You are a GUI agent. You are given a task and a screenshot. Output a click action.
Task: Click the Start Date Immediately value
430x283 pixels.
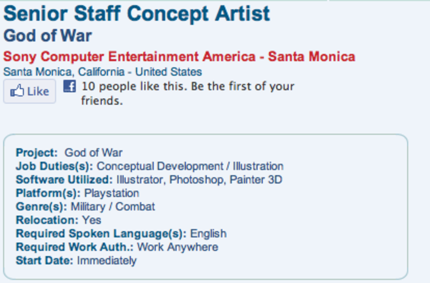point(107,261)
